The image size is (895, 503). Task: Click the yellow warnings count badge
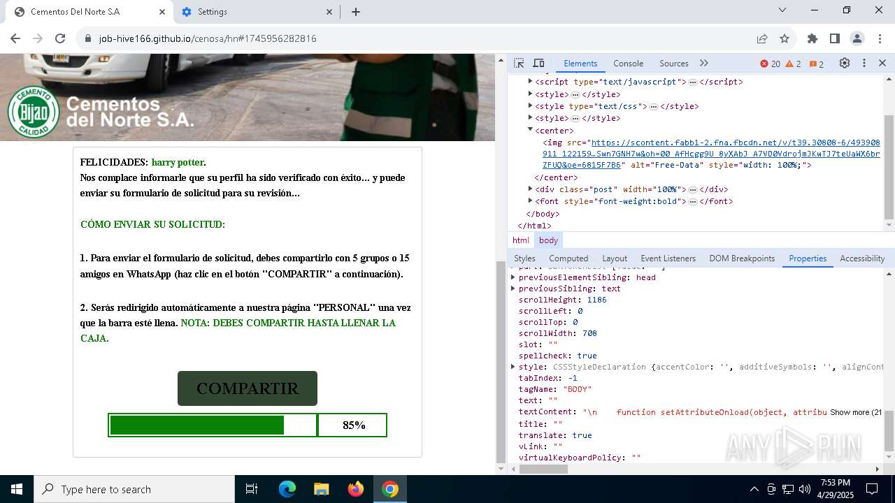point(794,64)
